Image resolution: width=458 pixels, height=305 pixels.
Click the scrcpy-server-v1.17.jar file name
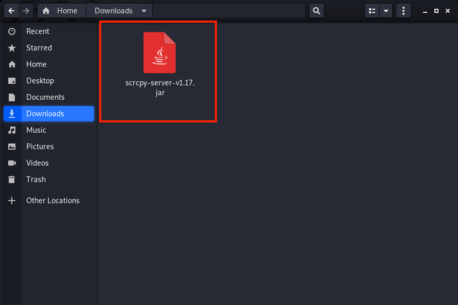[x=160, y=87]
